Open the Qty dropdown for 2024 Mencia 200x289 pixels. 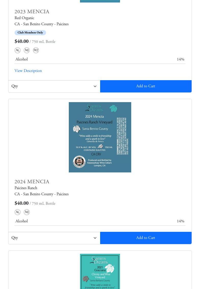[x=54, y=238]
